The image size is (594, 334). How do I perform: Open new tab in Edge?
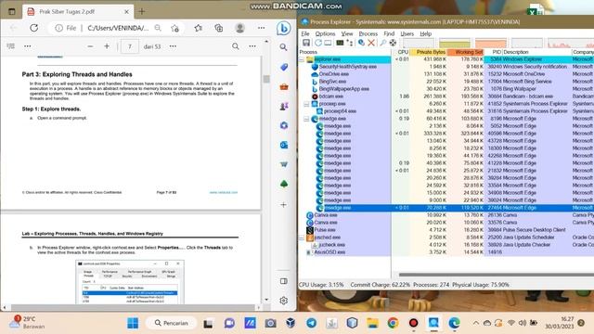coord(142,12)
